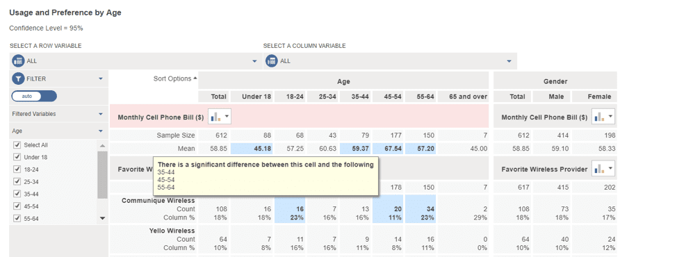Screen dimensions: 677x257
Task: Click the FILTER funnel icon
Action: click(x=18, y=79)
